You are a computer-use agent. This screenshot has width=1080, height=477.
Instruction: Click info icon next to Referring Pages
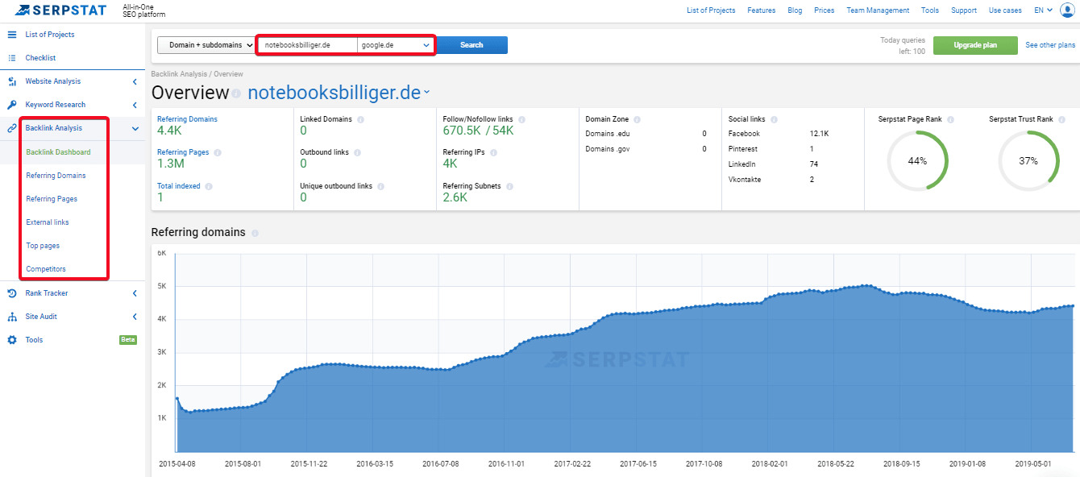[217, 152]
